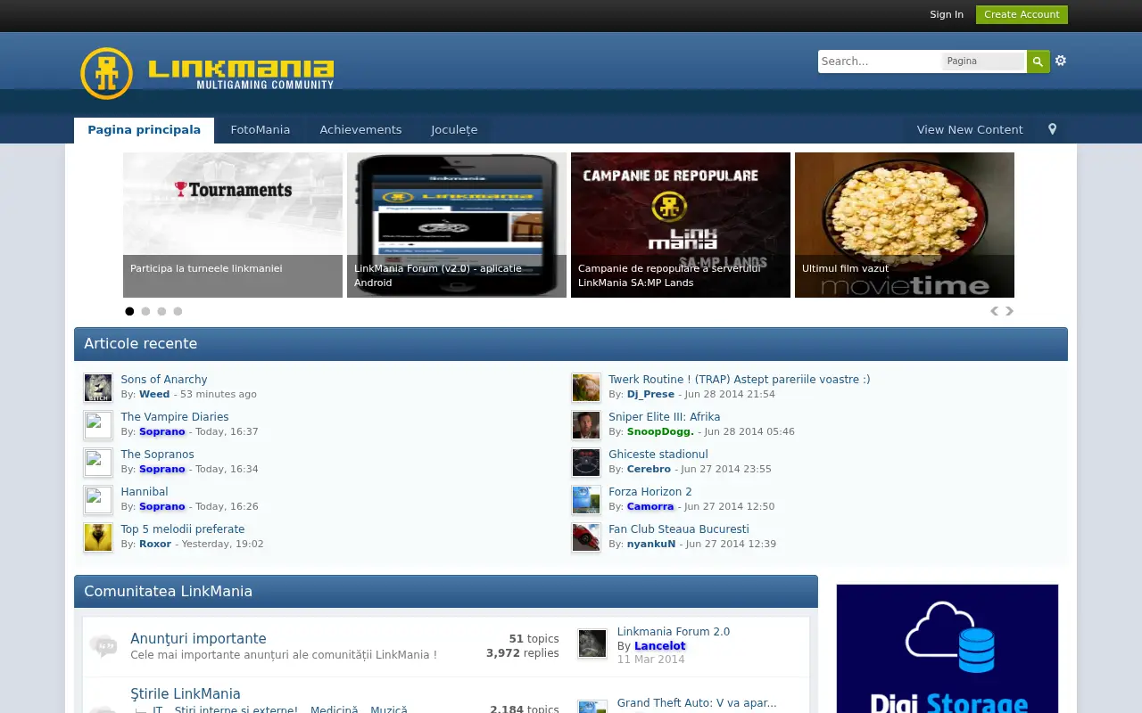Open the Hannibal article
Viewport: 1142px width, 713px height.
pyautogui.click(x=145, y=492)
